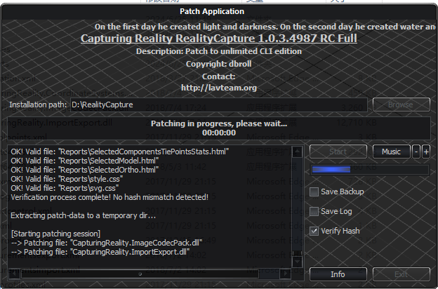The height and width of the screenshot is (289, 438).
Task: Click "Description: Patch to unlimited CLI edition"
Action: (219, 51)
